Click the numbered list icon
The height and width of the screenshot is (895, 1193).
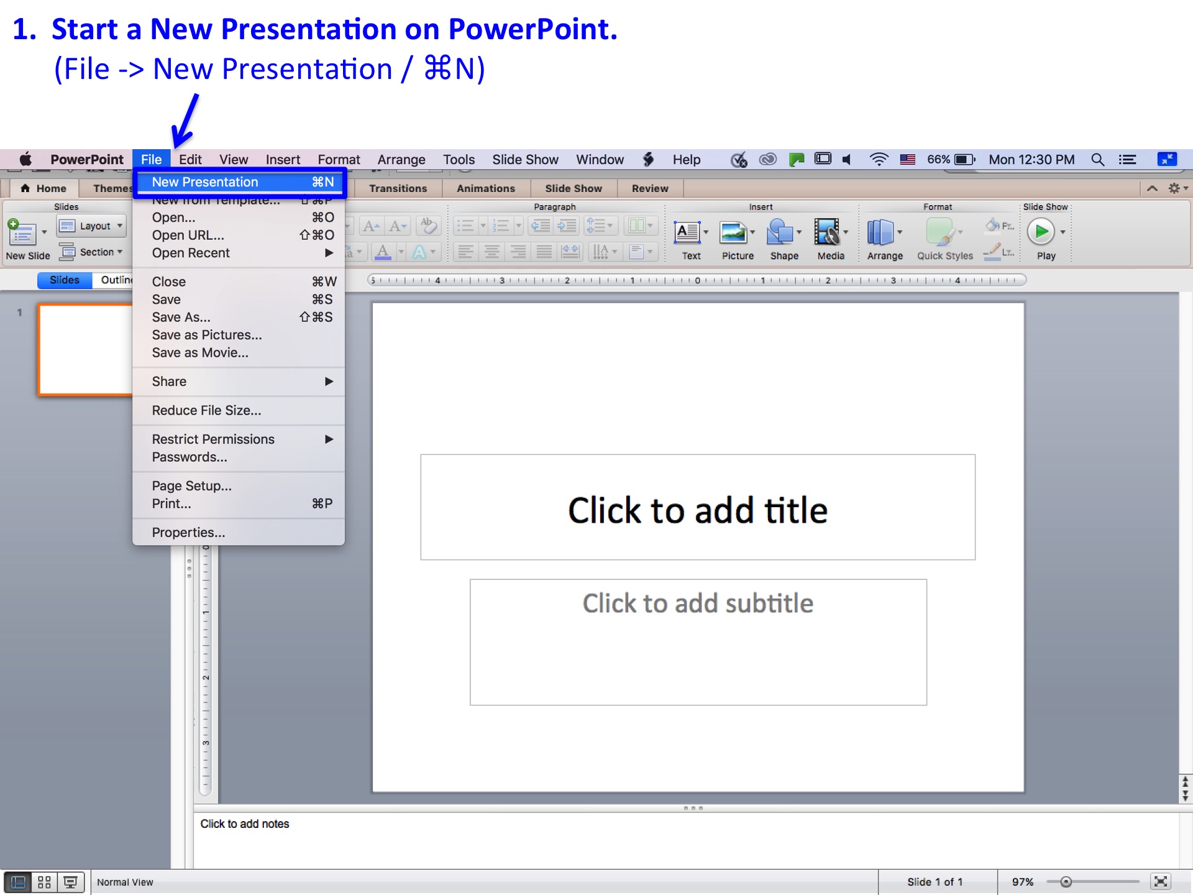tap(501, 225)
